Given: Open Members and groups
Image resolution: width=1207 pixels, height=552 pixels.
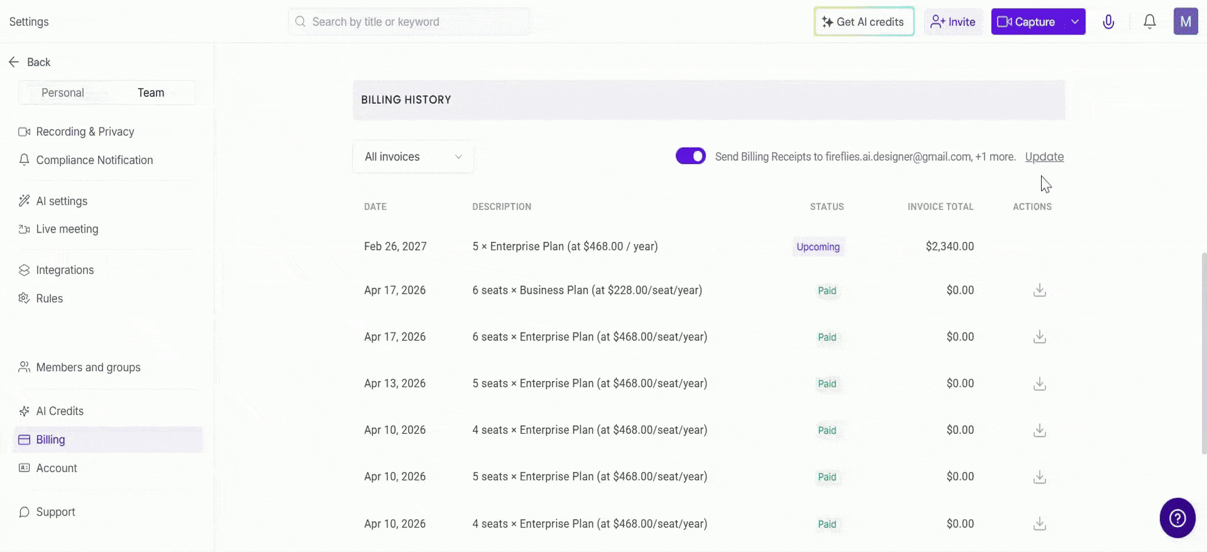Looking at the screenshot, I should pos(88,368).
